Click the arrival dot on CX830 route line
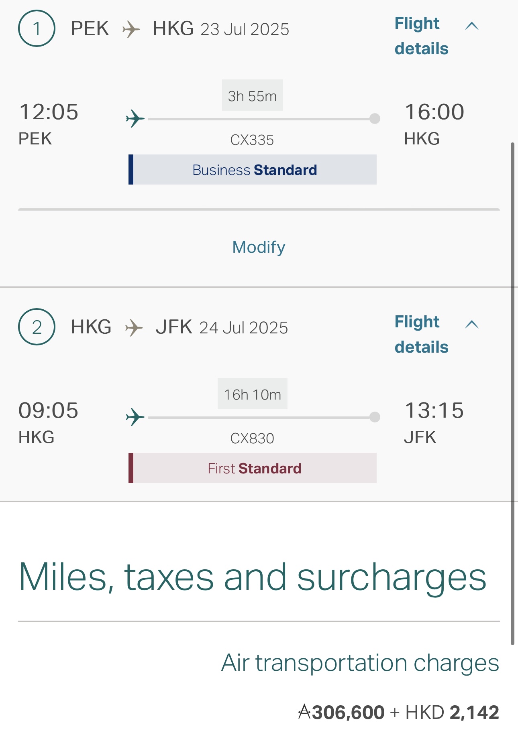Image resolution: width=518 pixels, height=743 pixels. pos(375,417)
